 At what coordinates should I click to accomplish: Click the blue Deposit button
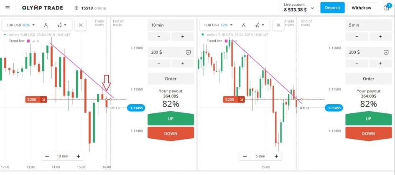pyautogui.click(x=332, y=8)
